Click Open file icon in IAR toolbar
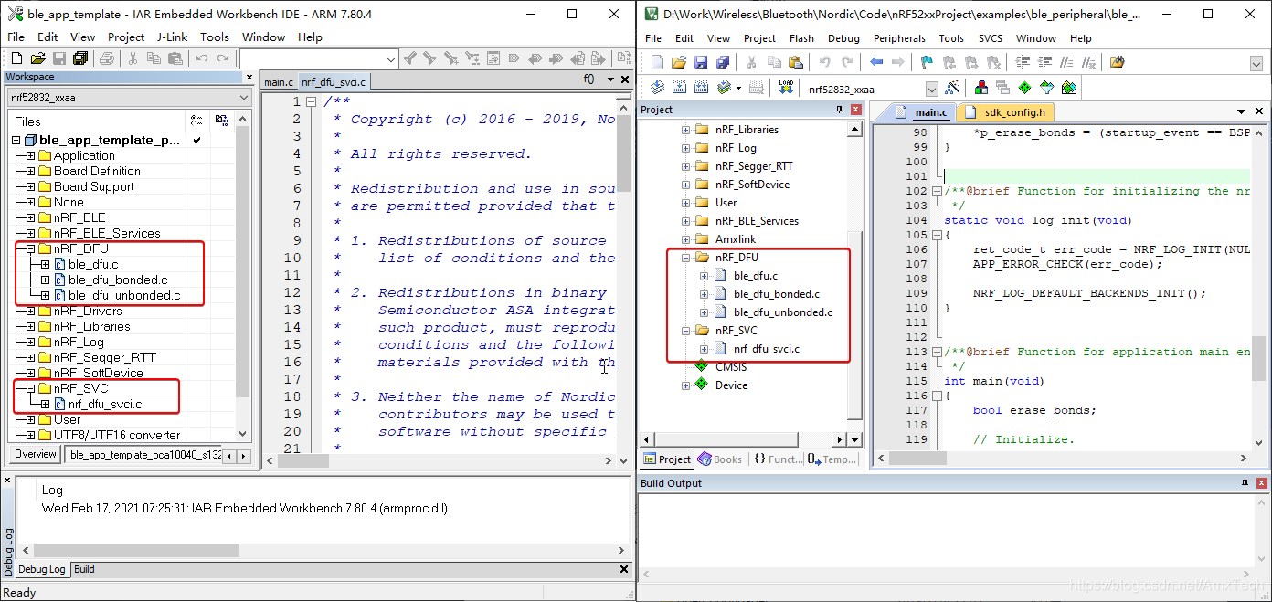 point(37,58)
